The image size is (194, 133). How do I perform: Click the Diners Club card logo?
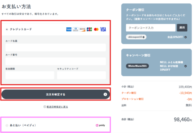click(76, 29)
